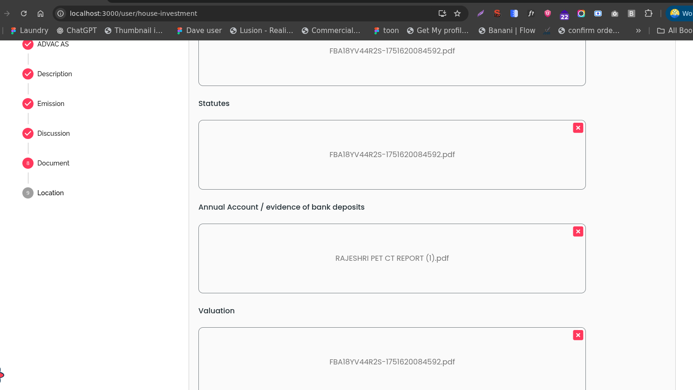Reload the current browser page
693x390 pixels.
pos(24,13)
